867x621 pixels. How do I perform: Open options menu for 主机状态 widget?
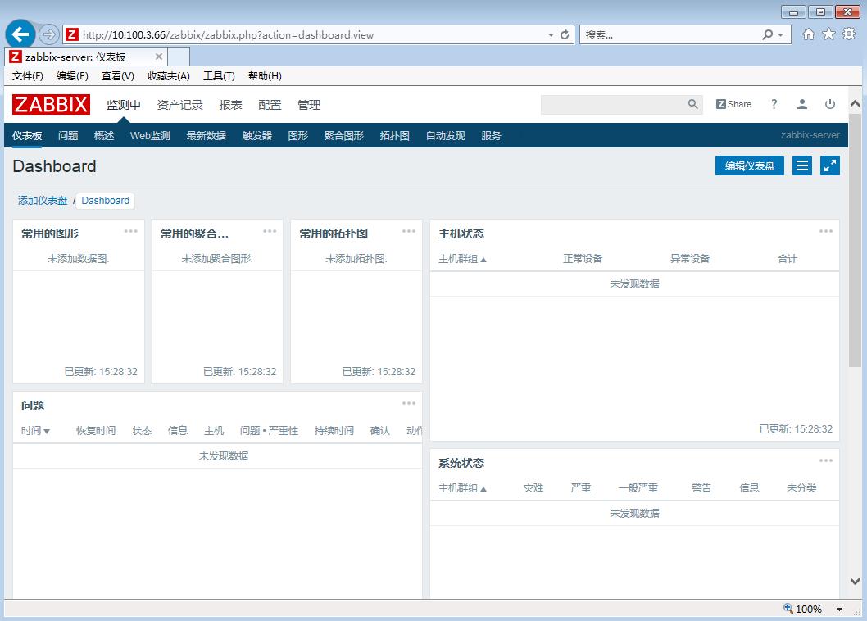coord(825,231)
